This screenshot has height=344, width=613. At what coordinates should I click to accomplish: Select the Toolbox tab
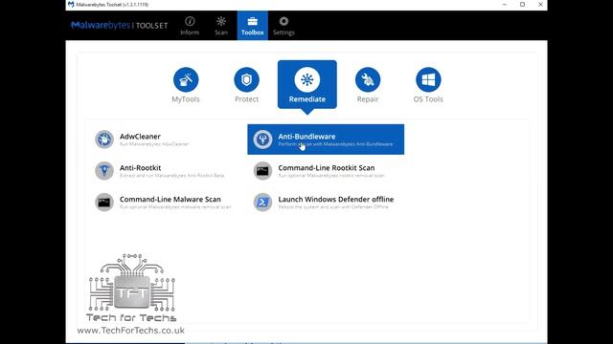click(253, 26)
